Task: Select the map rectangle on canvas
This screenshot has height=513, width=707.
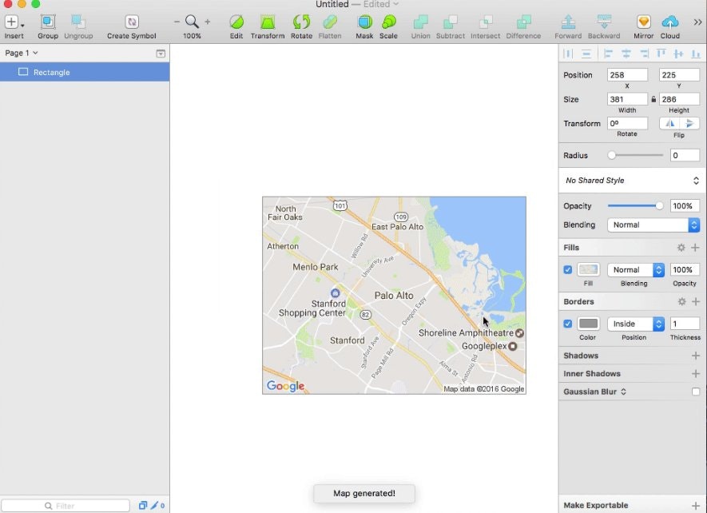Action: (394, 296)
